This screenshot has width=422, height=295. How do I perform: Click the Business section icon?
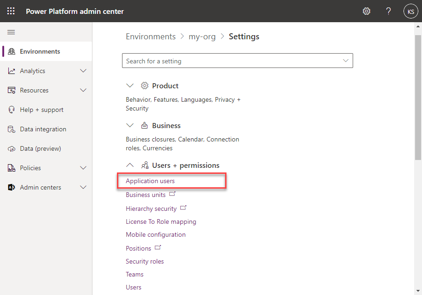pos(145,125)
